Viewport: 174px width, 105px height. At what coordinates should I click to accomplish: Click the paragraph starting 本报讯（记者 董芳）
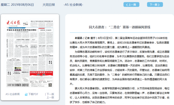[120, 42]
